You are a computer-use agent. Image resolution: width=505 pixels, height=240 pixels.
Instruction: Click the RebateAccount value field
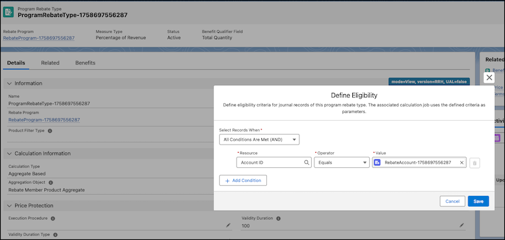tap(419, 163)
